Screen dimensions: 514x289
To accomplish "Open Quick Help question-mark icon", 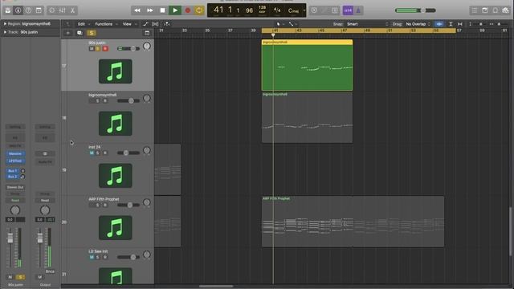I will pos(29,10).
